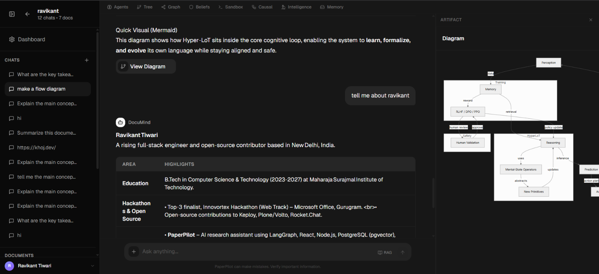Open the 'make a flow diagram' chat
599x274 pixels.
click(48, 89)
